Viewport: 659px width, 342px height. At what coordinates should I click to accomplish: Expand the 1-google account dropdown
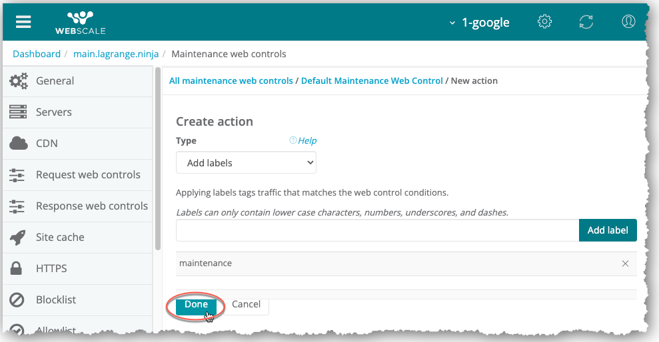[480, 23]
